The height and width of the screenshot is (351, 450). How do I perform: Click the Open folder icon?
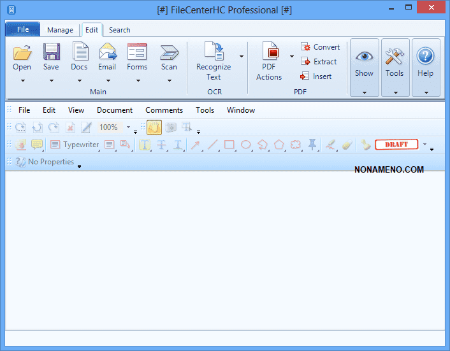[22, 52]
